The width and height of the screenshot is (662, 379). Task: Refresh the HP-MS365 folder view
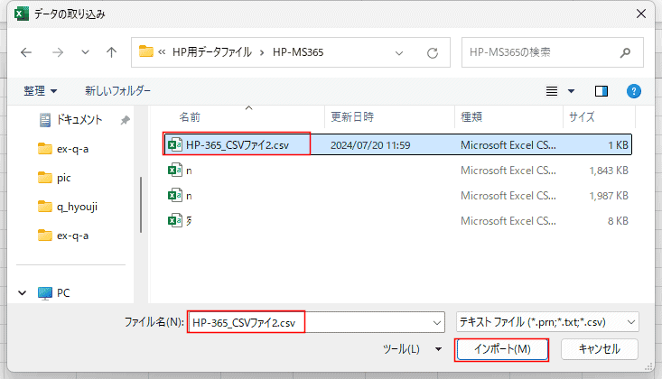click(433, 52)
